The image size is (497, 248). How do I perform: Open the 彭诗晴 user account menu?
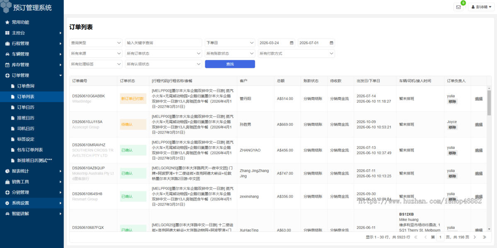(x=481, y=7)
